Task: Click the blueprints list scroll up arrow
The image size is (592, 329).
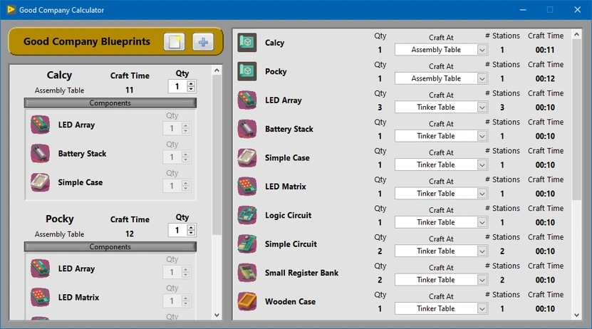Action: pos(217,70)
